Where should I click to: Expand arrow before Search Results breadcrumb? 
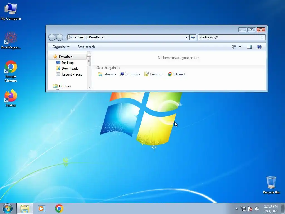pyautogui.click(x=75, y=37)
